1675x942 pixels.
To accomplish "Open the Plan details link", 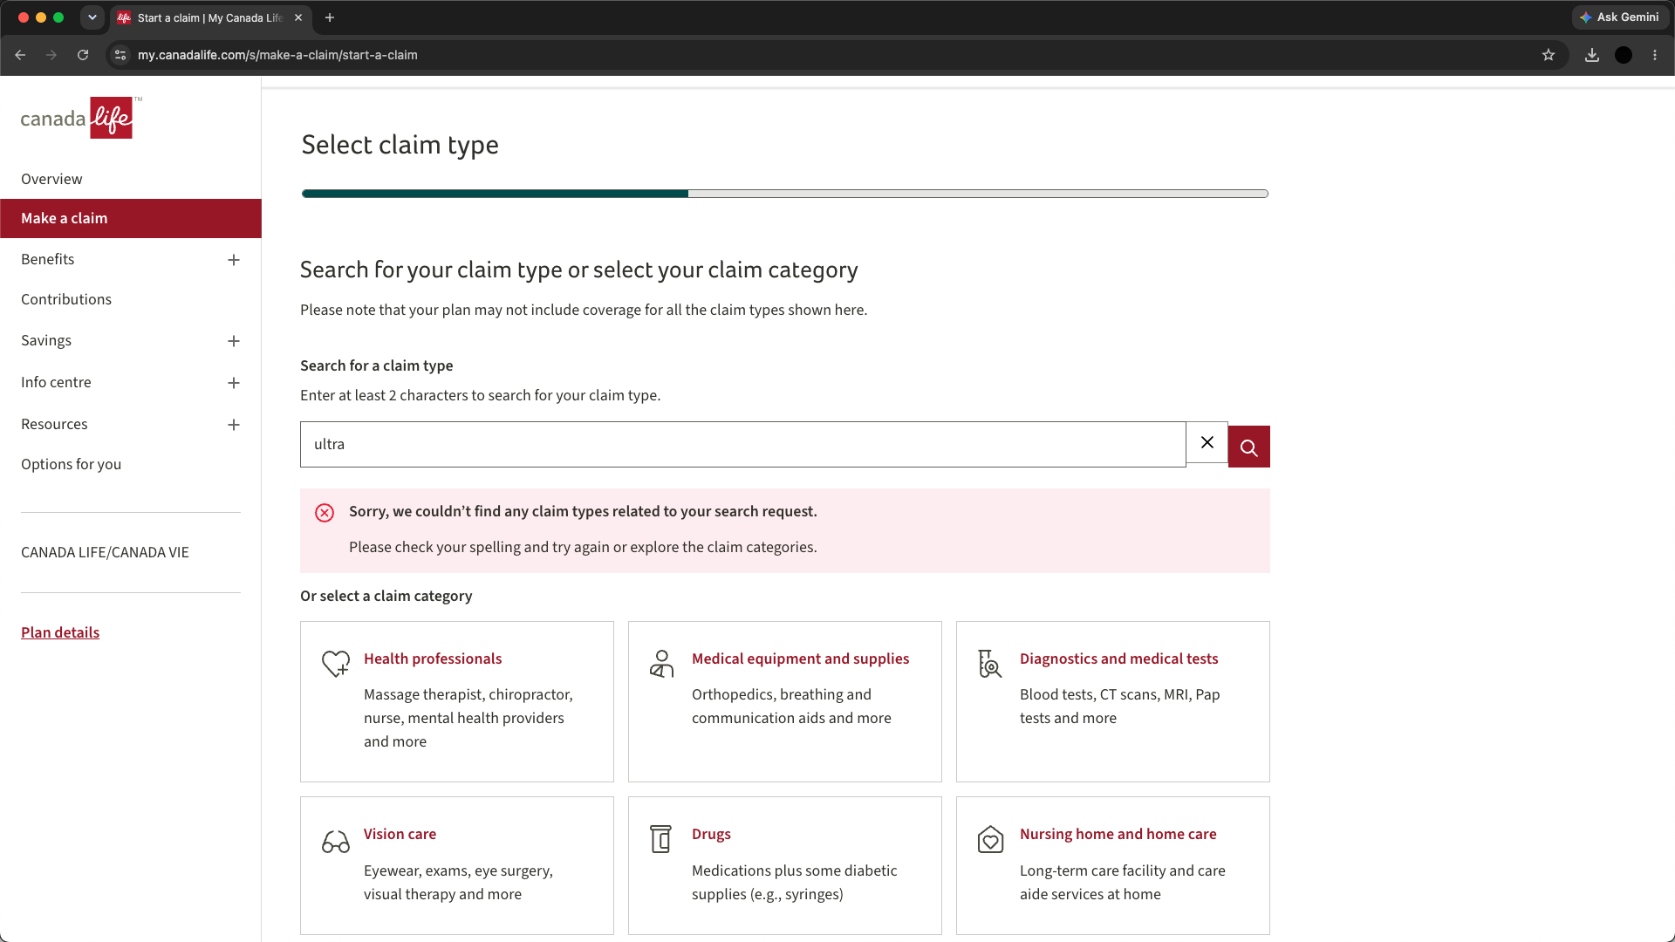I will point(60,632).
